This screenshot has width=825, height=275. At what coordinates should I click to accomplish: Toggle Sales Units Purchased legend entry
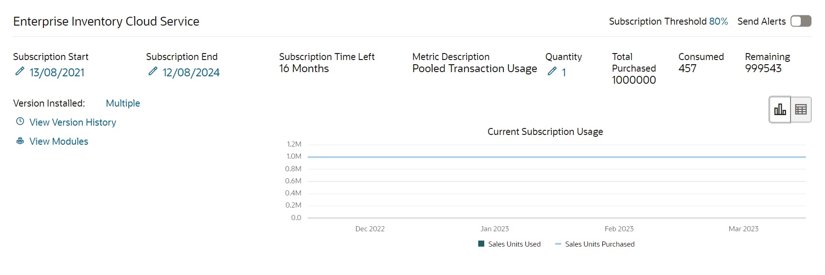pos(595,244)
